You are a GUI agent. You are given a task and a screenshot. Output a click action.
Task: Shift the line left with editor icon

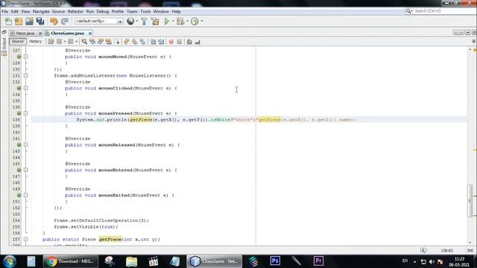click(x=153, y=42)
